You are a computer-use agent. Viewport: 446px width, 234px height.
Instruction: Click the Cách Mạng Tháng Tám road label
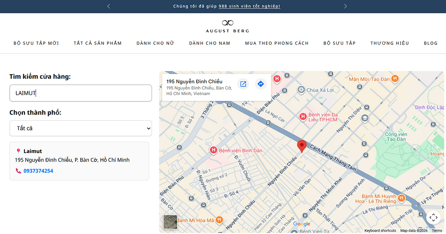(x=332, y=157)
